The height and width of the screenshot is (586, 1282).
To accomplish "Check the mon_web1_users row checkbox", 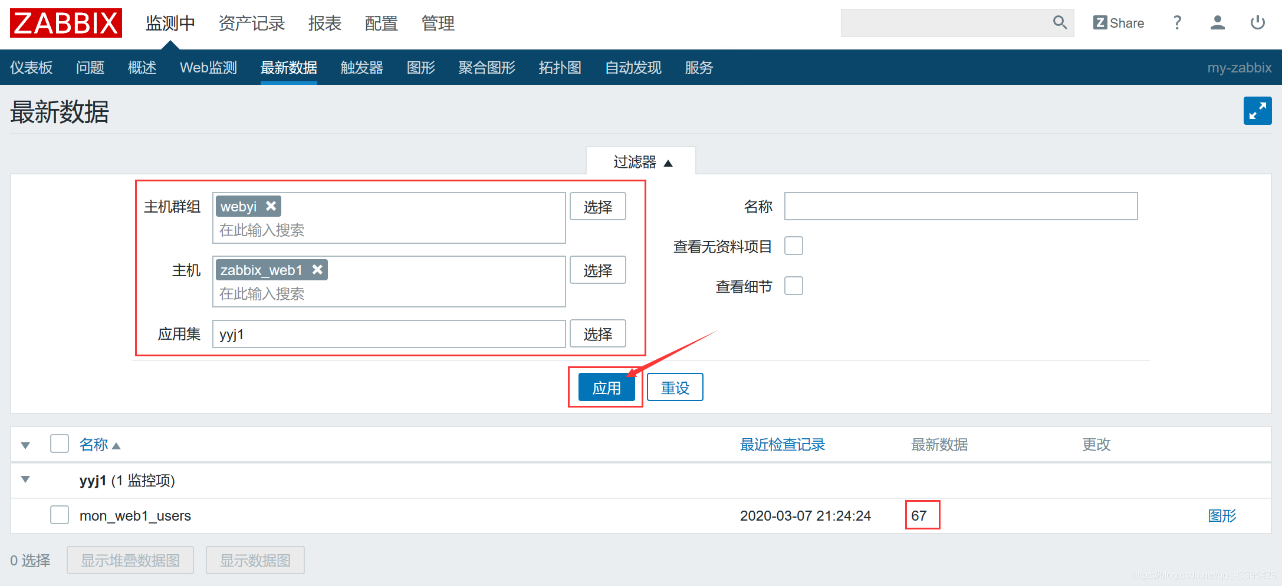I will [60, 515].
